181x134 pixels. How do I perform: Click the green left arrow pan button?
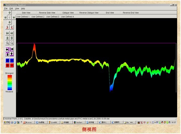click(x=5, y=18)
